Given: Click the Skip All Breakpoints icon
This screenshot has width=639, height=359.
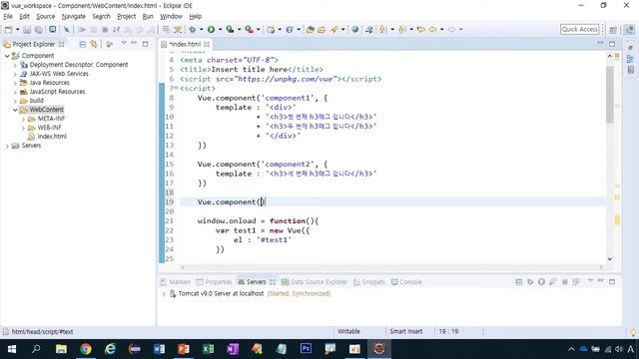Looking at the screenshot, I should pyautogui.click(x=67, y=29).
